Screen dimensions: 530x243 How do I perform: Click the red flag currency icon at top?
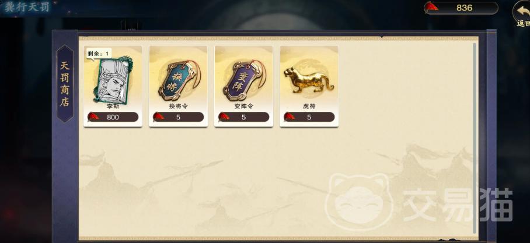coord(431,8)
